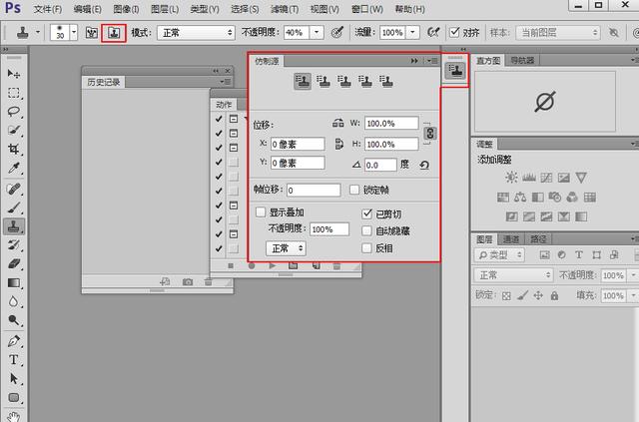Image resolution: width=639 pixels, height=422 pixels.
Task: Add a Brightness/Contrast adjustment
Action: click(x=511, y=178)
